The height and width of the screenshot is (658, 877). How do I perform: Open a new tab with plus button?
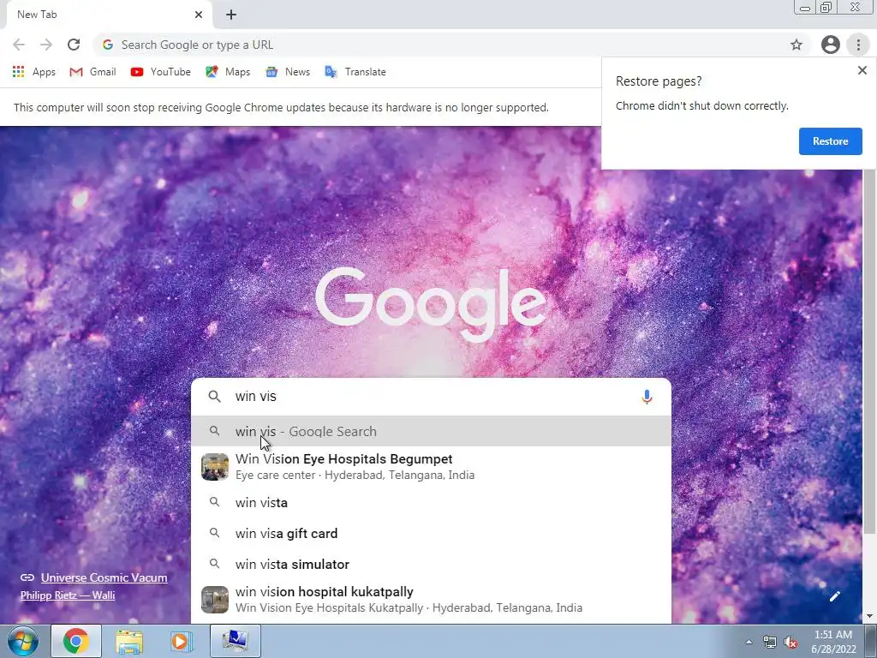click(x=231, y=15)
